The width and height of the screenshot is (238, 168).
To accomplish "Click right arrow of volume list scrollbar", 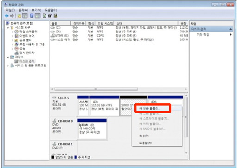I will pyautogui.click(x=186, y=89).
